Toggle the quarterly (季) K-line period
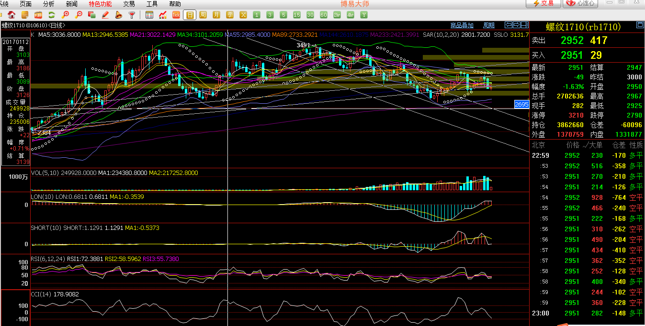 230,15
